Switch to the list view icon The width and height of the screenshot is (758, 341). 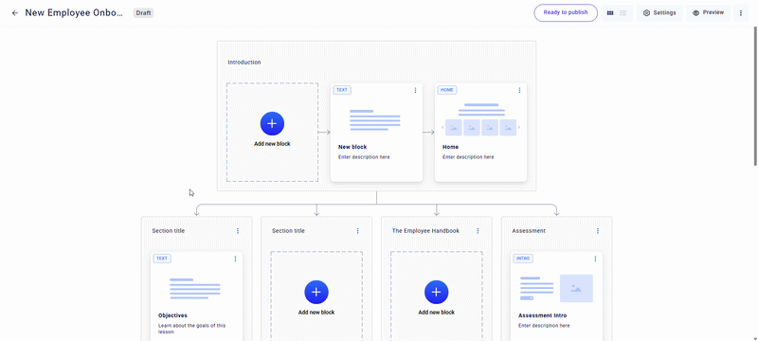(623, 13)
